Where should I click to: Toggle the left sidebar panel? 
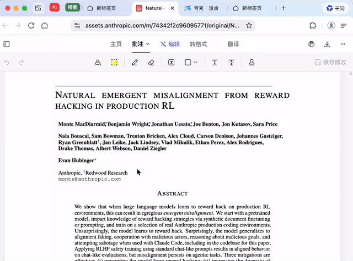[x=7, y=44]
